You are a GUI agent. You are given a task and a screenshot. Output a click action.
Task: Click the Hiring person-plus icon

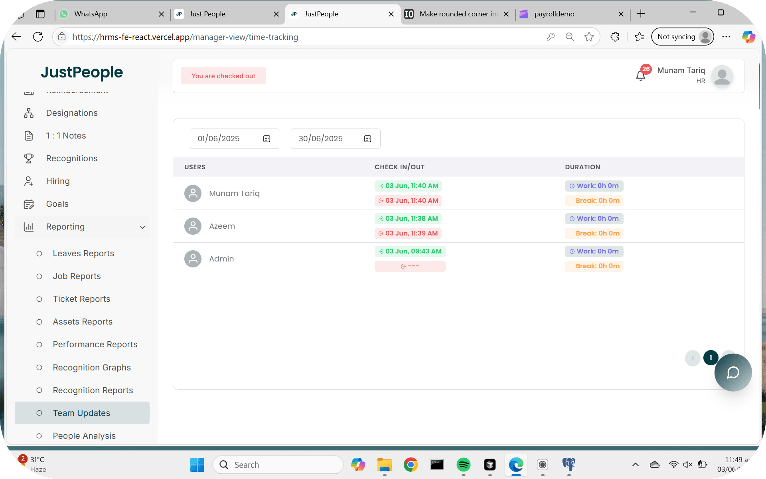[29, 181]
